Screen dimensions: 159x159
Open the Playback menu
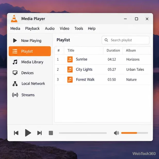pyautogui.click(x=32, y=29)
